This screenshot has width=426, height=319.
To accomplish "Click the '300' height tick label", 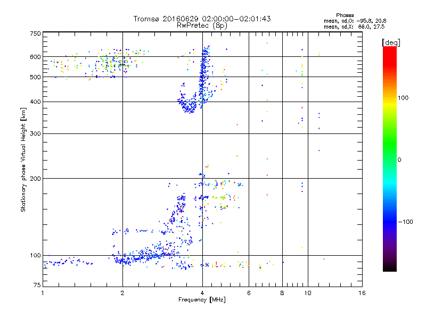I will [35, 133].
